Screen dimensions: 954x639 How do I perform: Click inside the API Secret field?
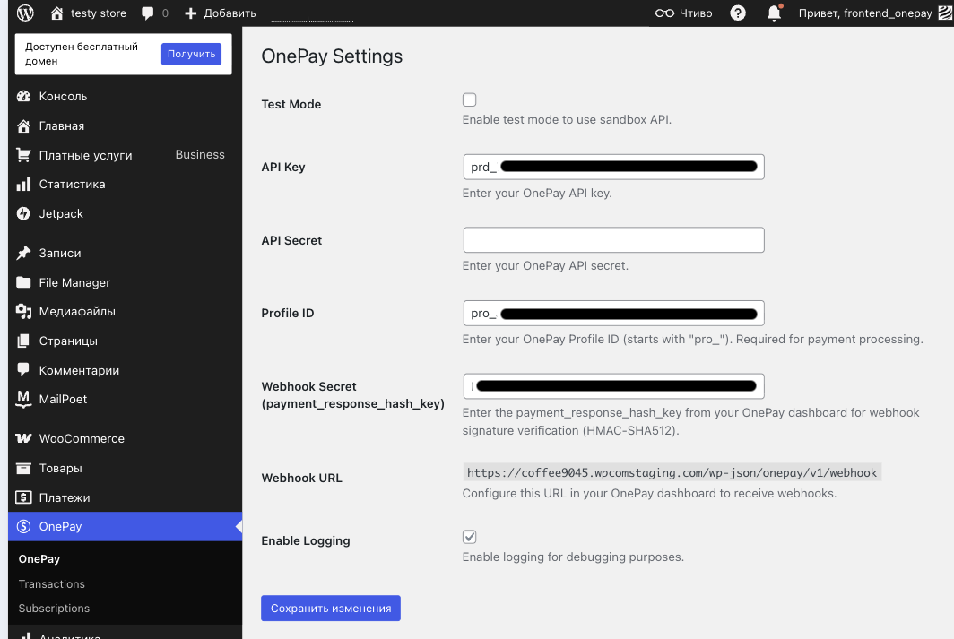613,239
